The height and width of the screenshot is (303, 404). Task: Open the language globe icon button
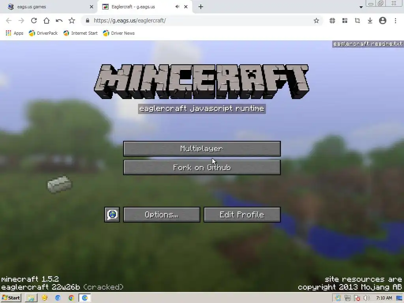[x=112, y=215]
